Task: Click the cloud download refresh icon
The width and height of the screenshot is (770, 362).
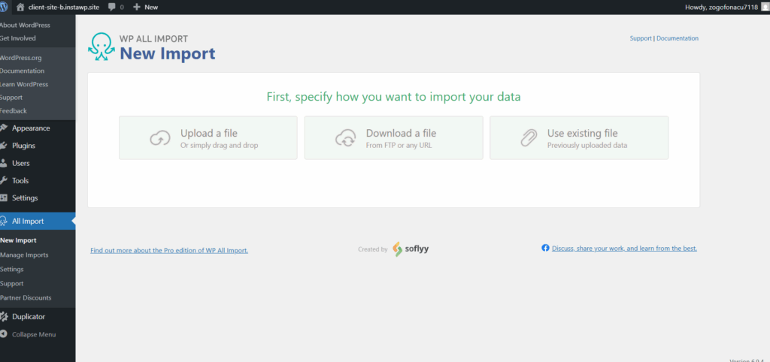Action: 345,138
